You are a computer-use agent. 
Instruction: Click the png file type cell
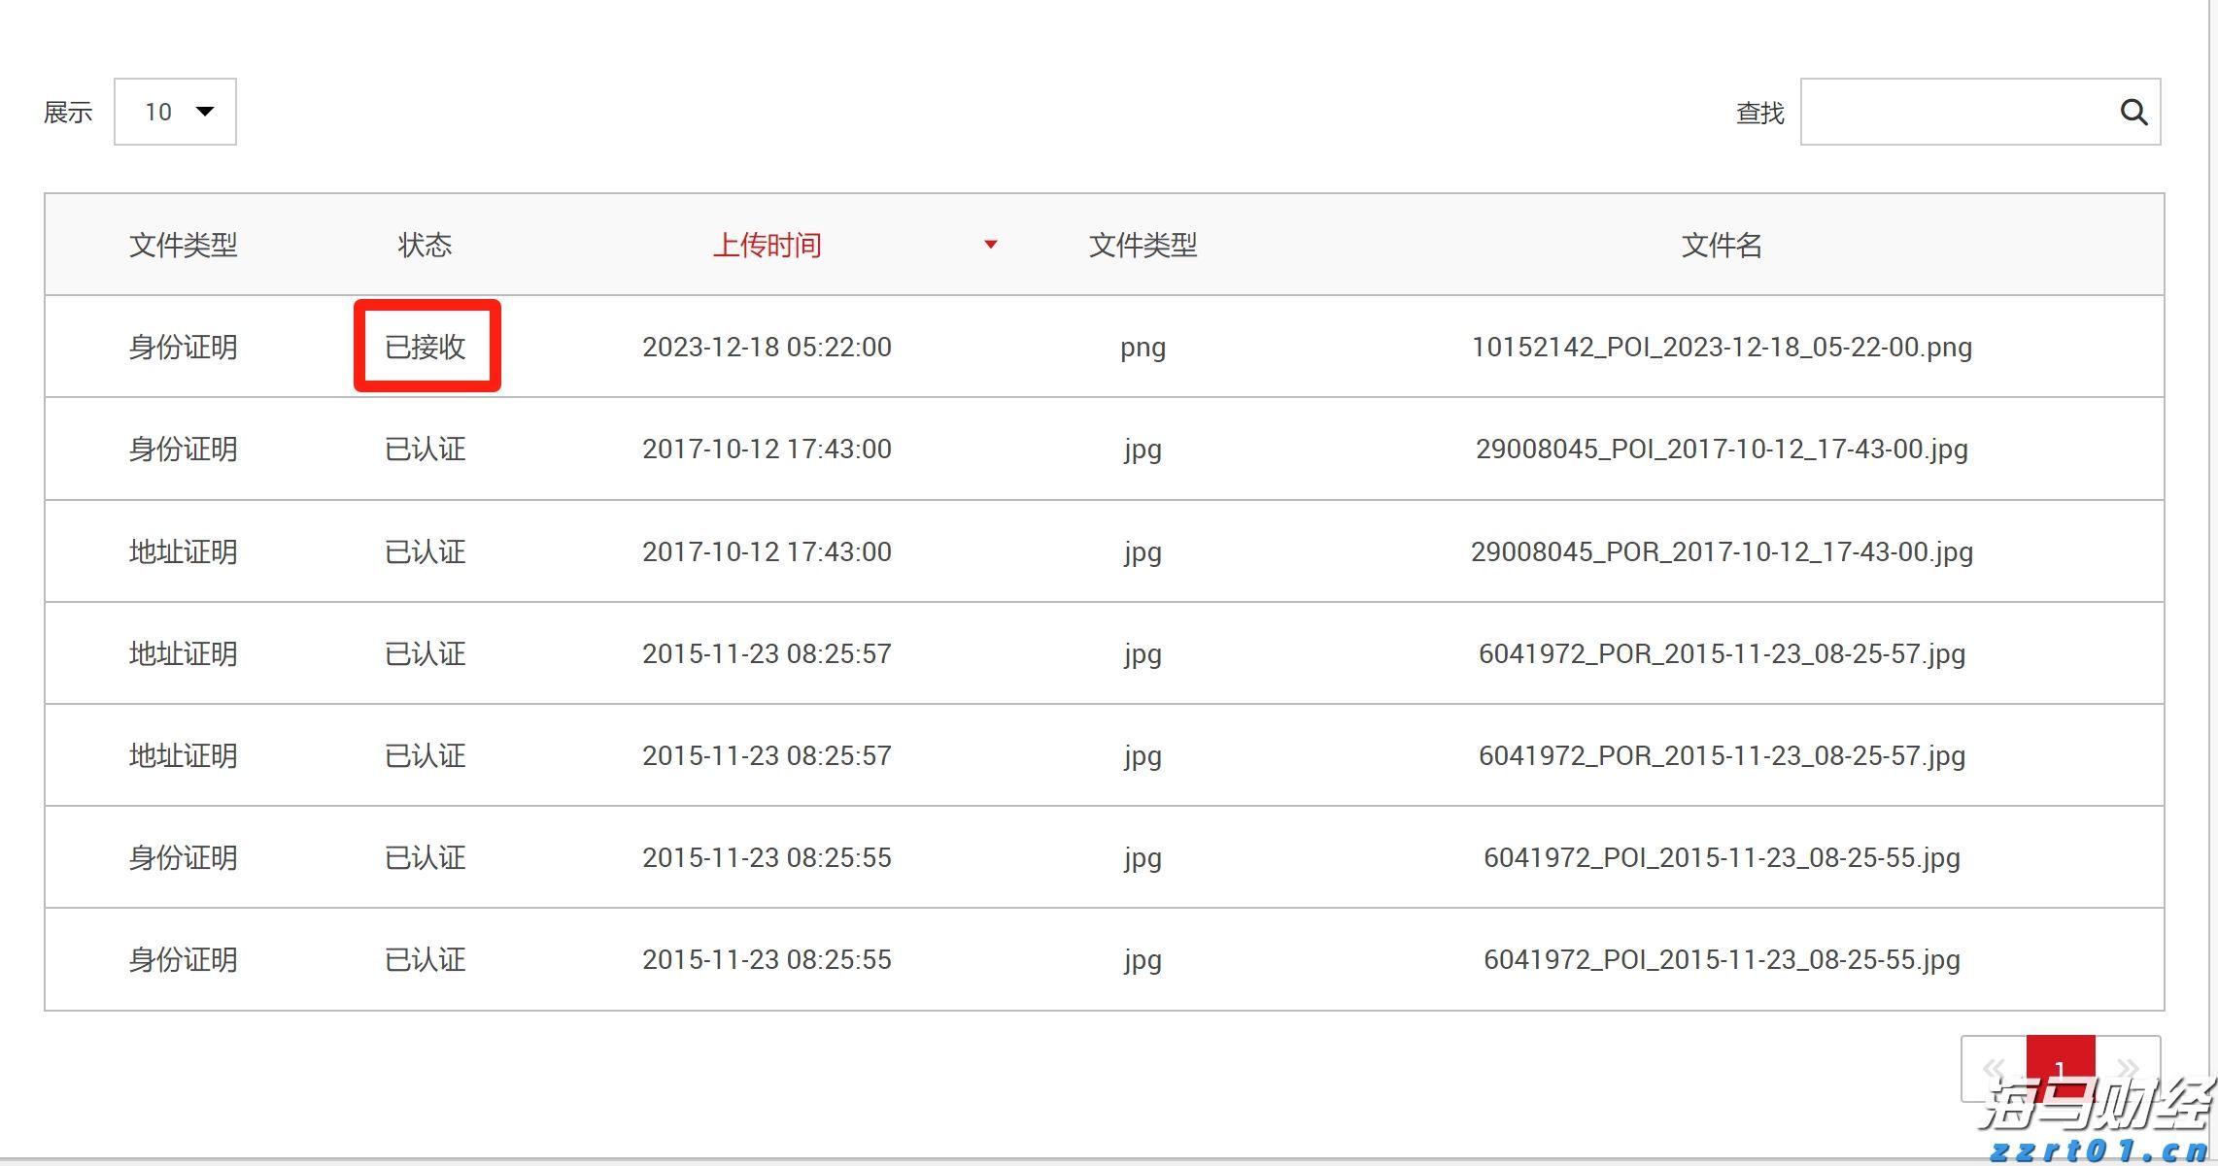coord(1143,347)
